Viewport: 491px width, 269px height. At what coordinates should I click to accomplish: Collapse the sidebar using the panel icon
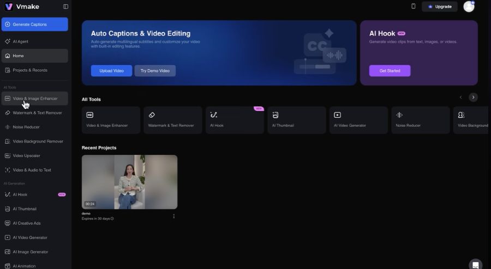click(x=66, y=7)
